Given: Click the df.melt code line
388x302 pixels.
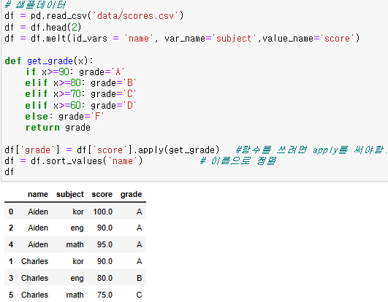Looking at the screenshot, I should coord(182,39).
